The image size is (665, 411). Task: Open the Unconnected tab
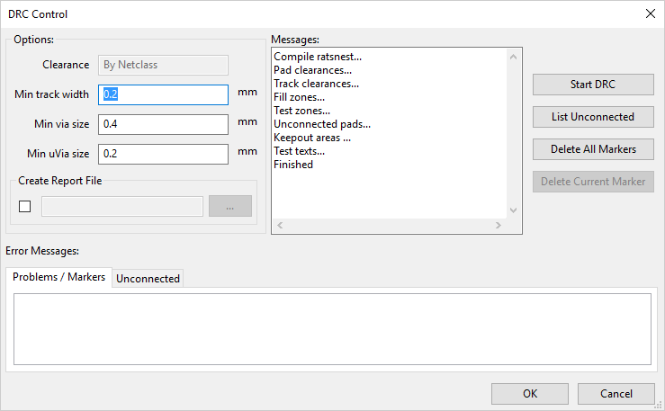coord(148,278)
